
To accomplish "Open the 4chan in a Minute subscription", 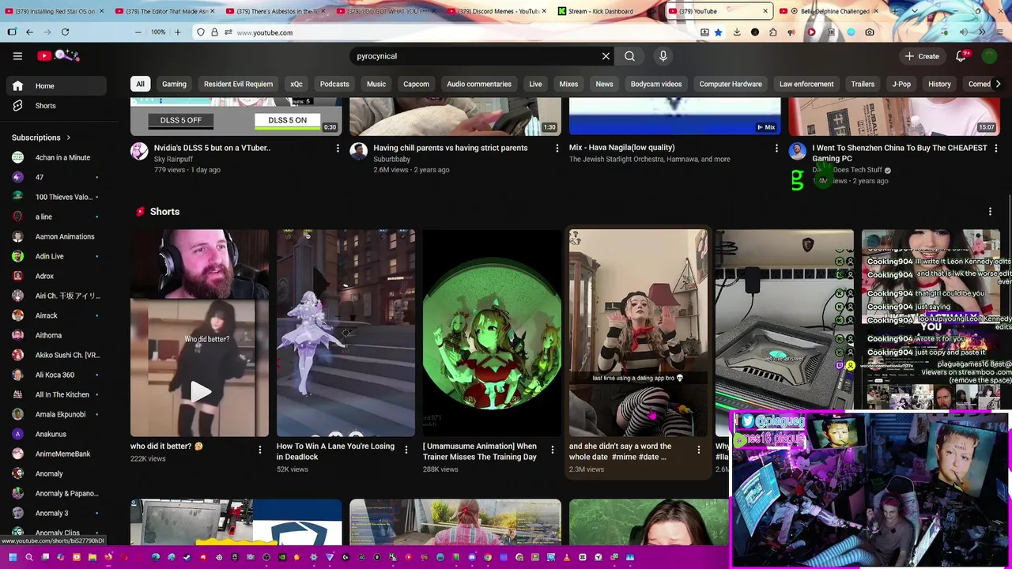I will (56, 157).
